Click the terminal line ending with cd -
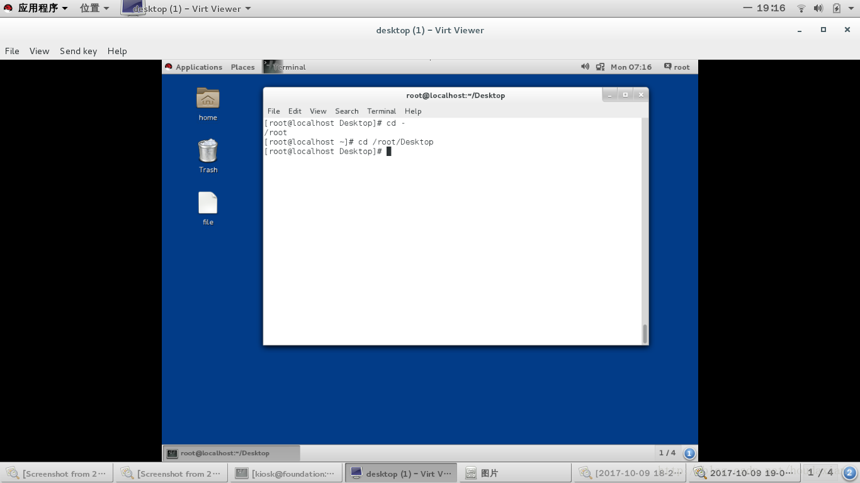860x483 pixels. [x=335, y=123]
